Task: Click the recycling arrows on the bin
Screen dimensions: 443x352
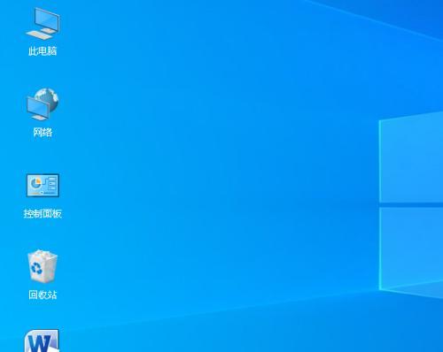Action: click(36, 268)
